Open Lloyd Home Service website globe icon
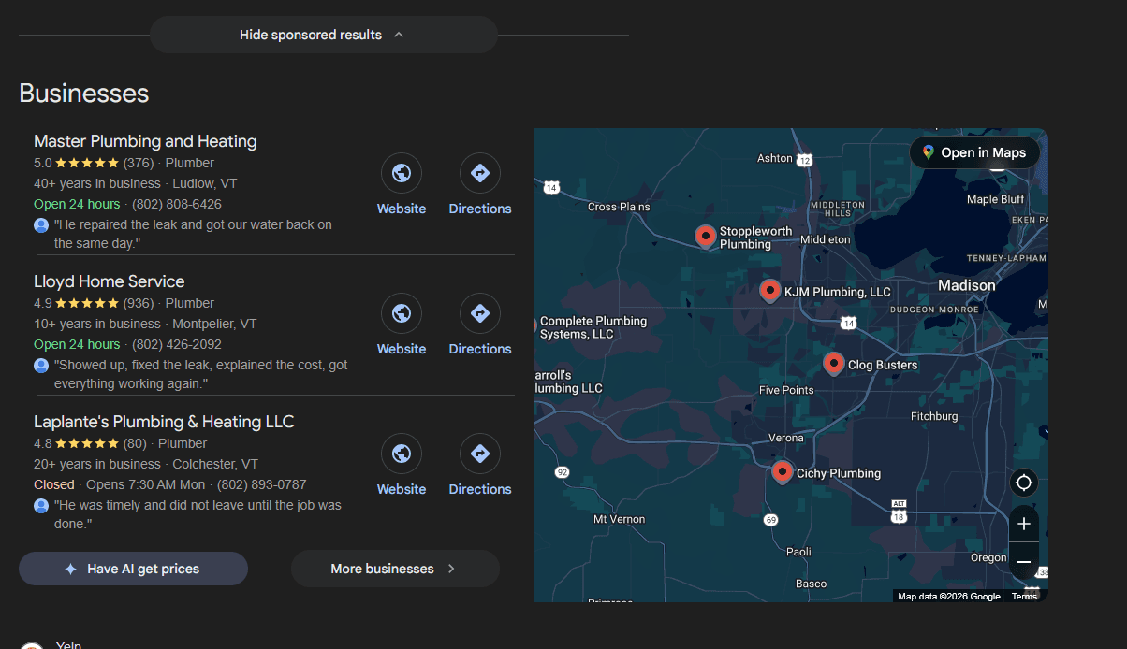Viewport: 1127px width, 649px height. click(x=401, y=313)
